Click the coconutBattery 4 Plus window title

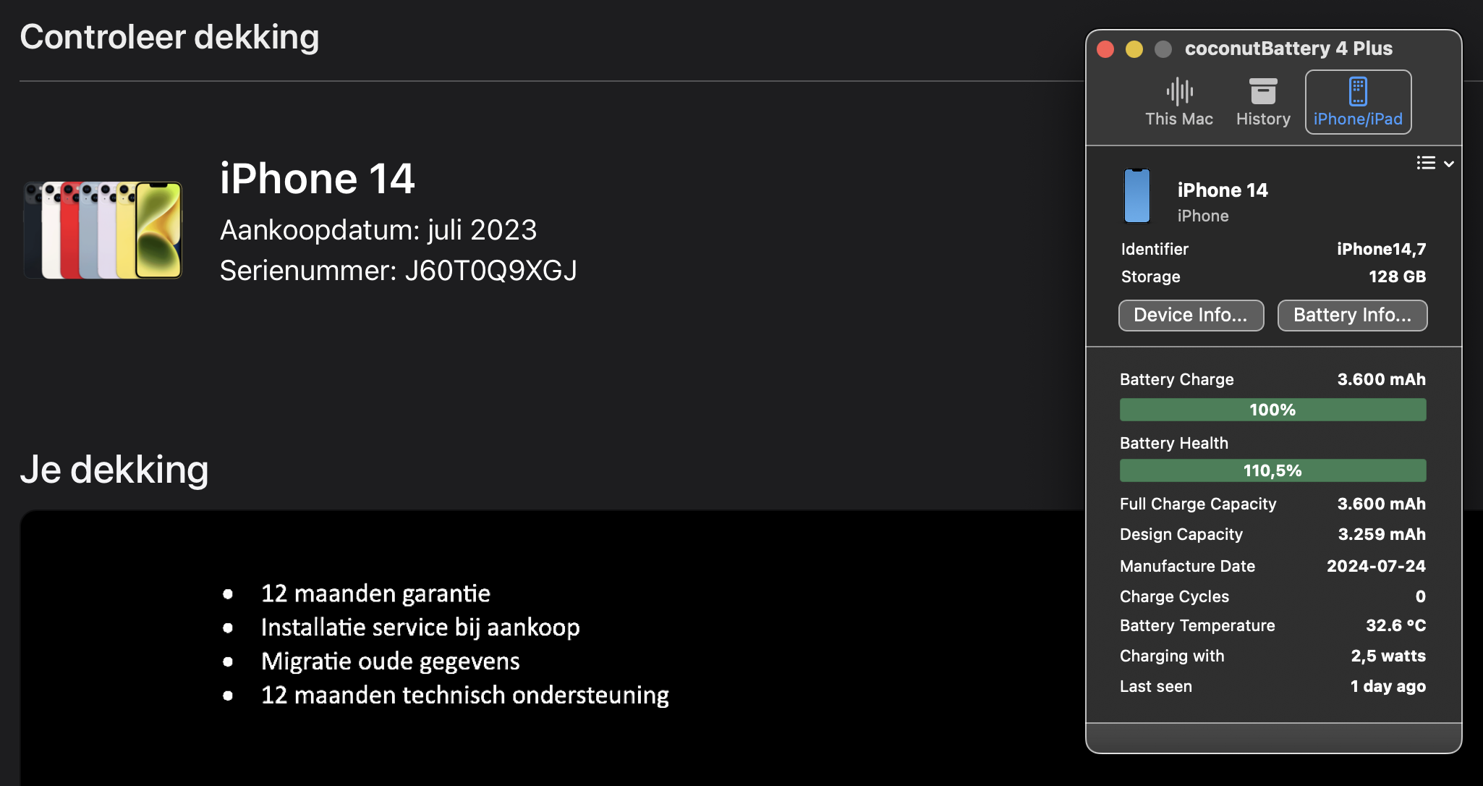click(x=1288, y=48)
